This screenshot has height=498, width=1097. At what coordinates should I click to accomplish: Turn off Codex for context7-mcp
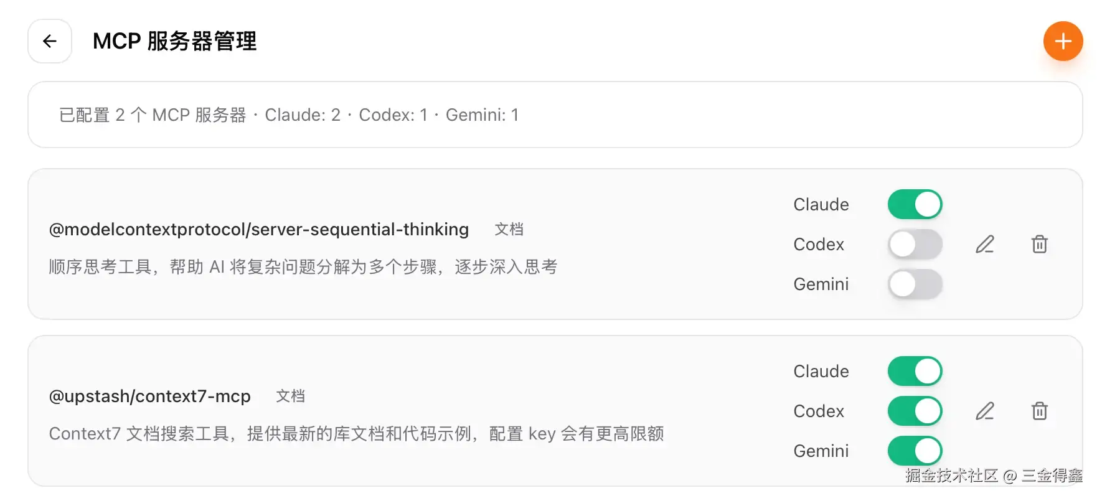click(x=915, y=411)
